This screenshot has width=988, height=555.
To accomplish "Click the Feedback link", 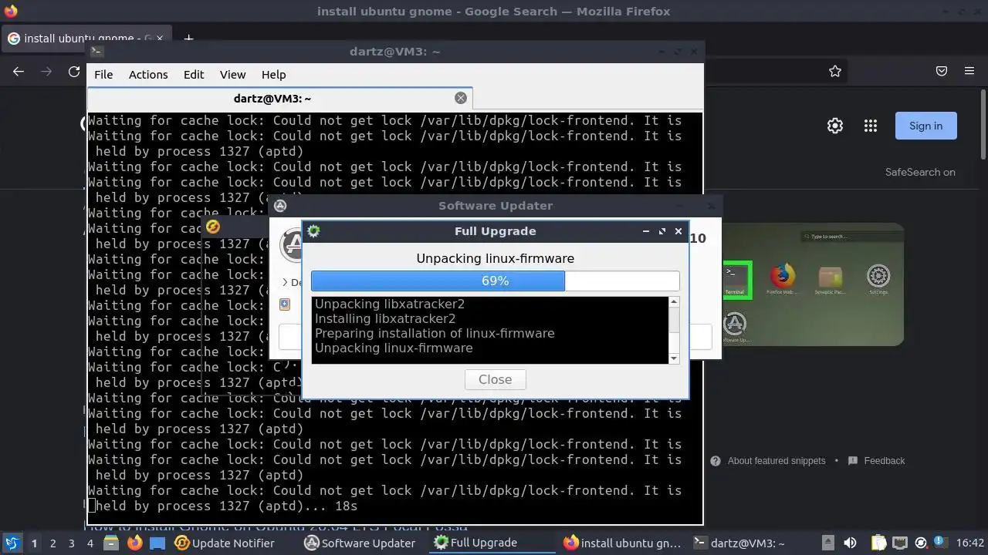I will pos(885,461).
